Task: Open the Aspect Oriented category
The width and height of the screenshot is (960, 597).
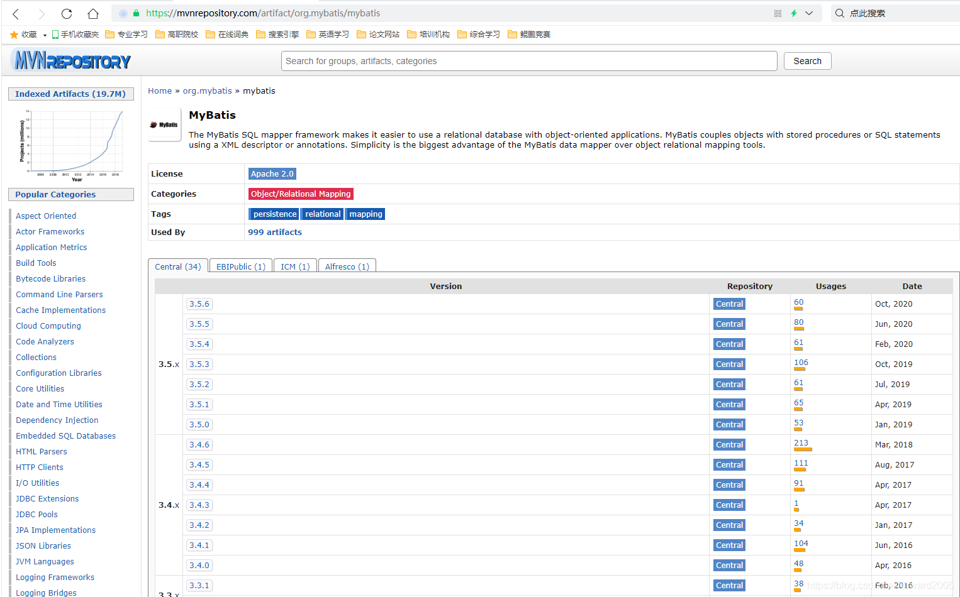Action: coord(46,216)
